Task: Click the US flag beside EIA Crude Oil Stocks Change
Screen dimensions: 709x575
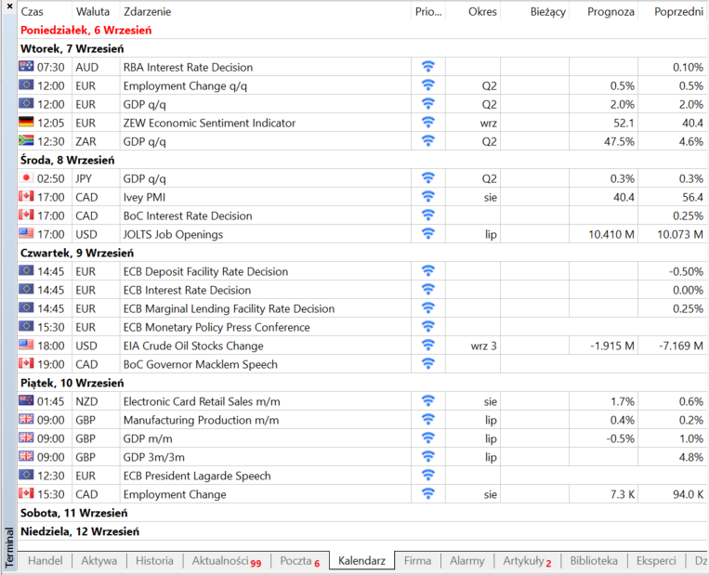Action: tap(26, 345)
